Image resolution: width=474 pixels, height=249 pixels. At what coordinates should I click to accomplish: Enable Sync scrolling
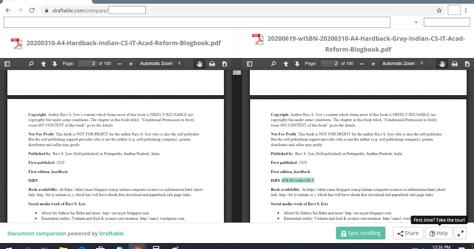pyautogui.click(x=360, y=233)
